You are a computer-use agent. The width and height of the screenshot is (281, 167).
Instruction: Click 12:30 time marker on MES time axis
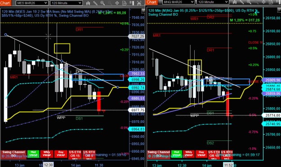point(49,165)
